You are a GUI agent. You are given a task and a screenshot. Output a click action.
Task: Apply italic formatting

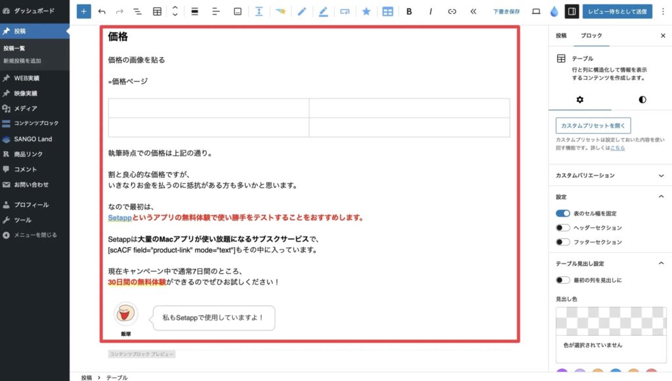tap(430, 11)
